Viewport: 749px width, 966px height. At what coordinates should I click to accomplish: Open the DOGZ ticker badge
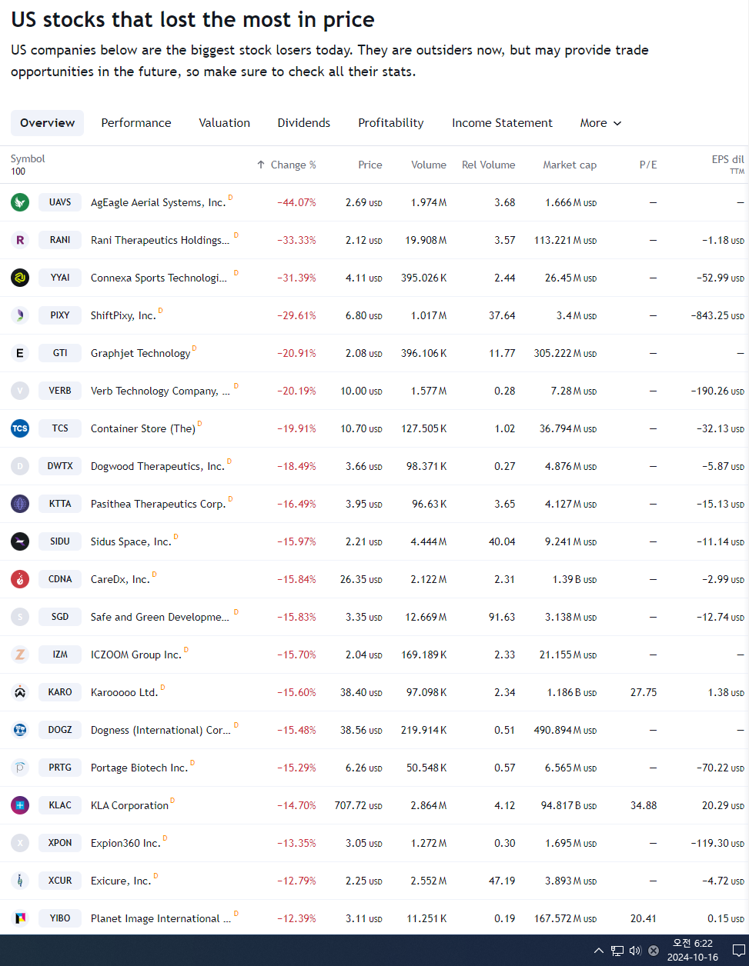pyautogui.click(x=60, y=730)
